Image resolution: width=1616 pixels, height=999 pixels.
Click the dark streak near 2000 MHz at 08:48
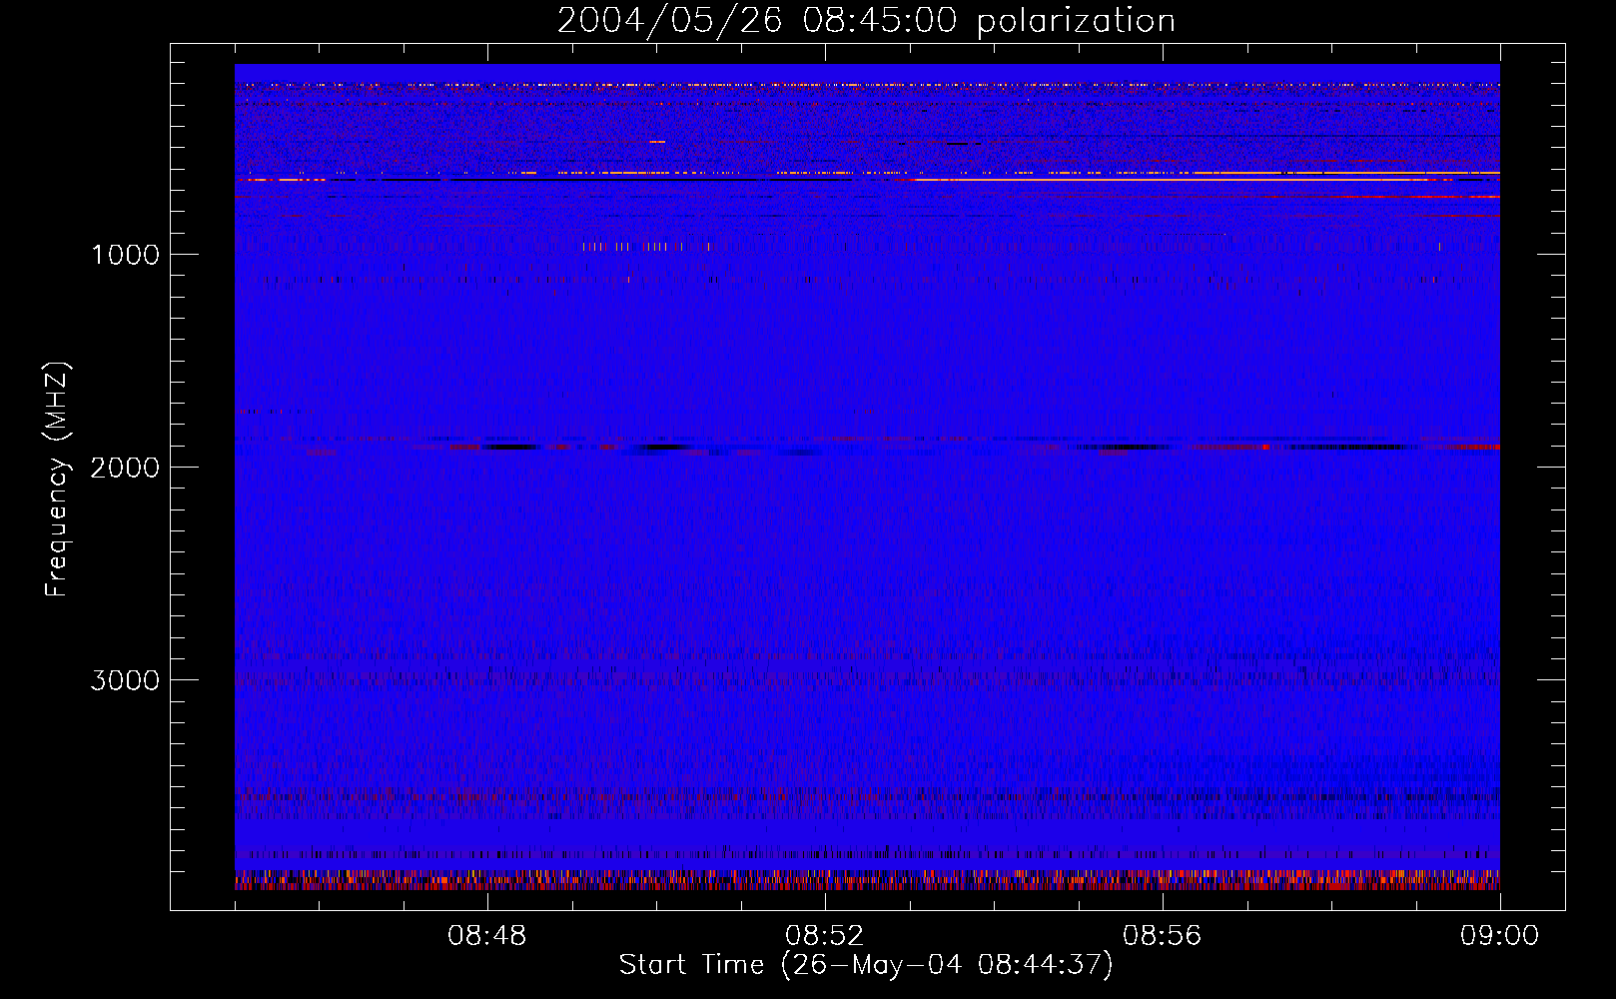tap(509, 447)
